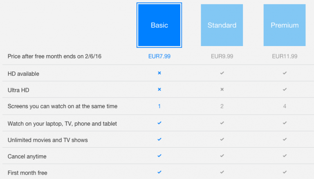Click the Basic Cancel anytime checkmark

159,156
